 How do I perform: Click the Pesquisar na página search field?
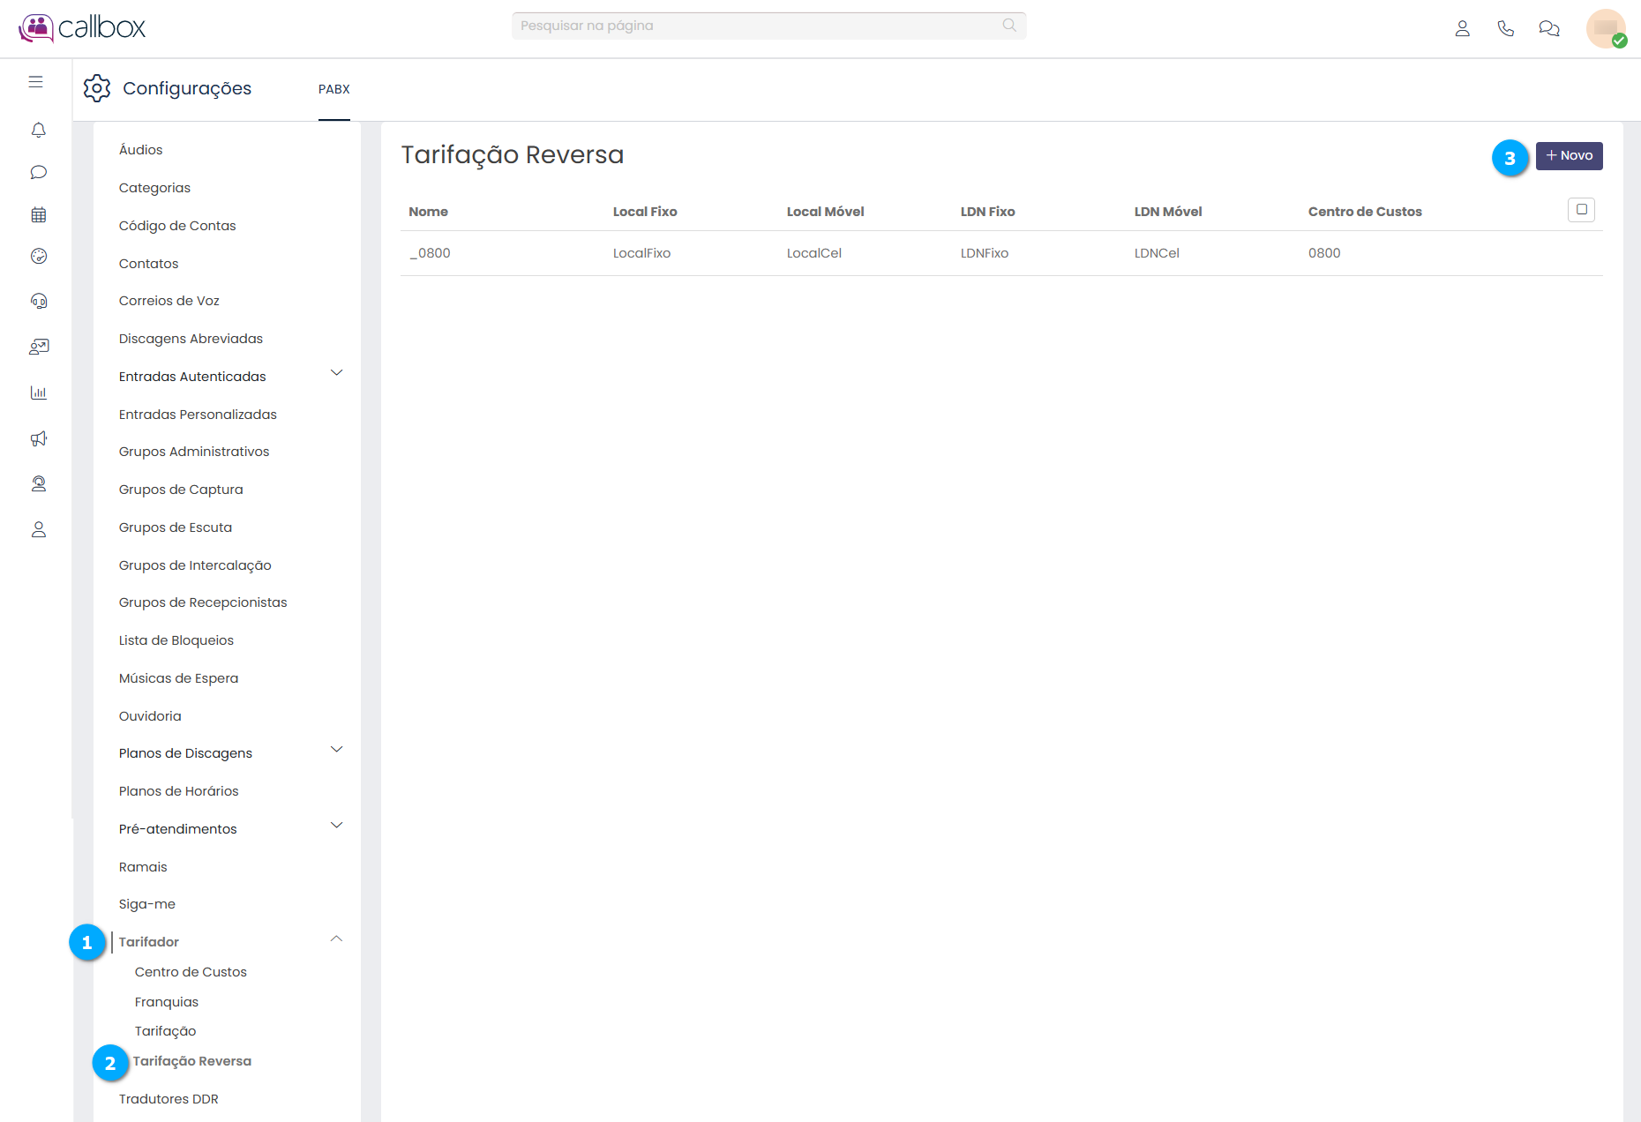pos(759,26)
